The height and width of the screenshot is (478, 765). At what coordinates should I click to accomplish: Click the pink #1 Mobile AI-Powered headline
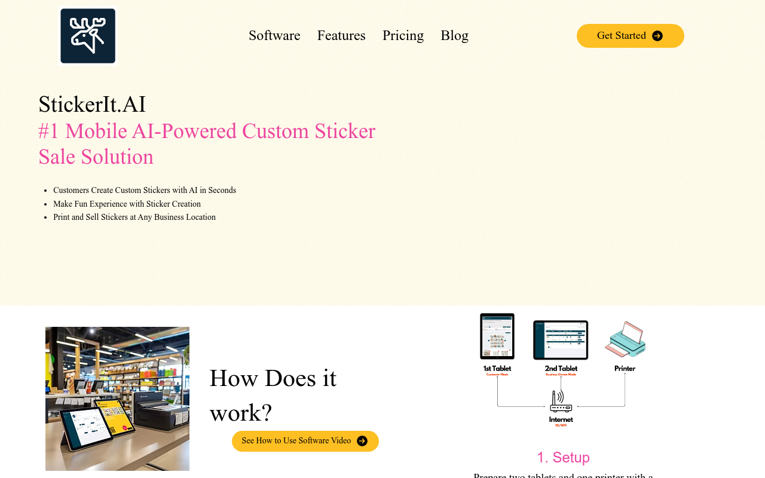coord(207,144)
